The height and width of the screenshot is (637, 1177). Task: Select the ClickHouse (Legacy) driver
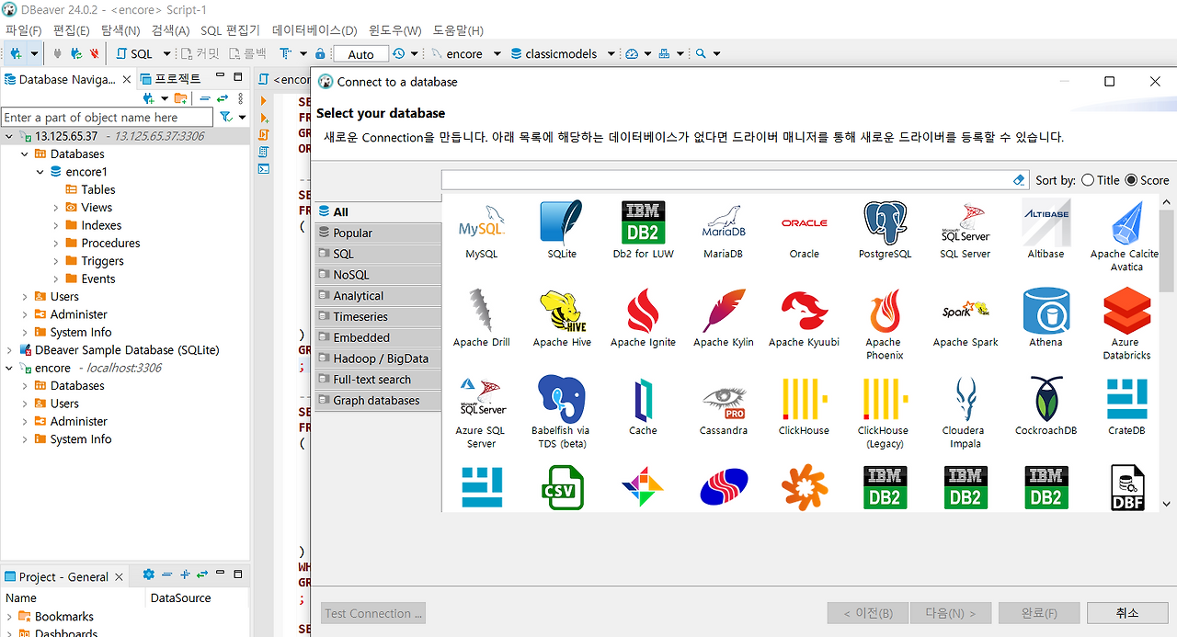(885, 413)
